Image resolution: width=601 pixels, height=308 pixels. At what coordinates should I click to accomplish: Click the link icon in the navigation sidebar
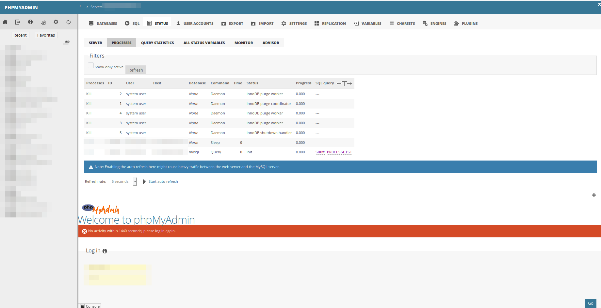(67, 42)
